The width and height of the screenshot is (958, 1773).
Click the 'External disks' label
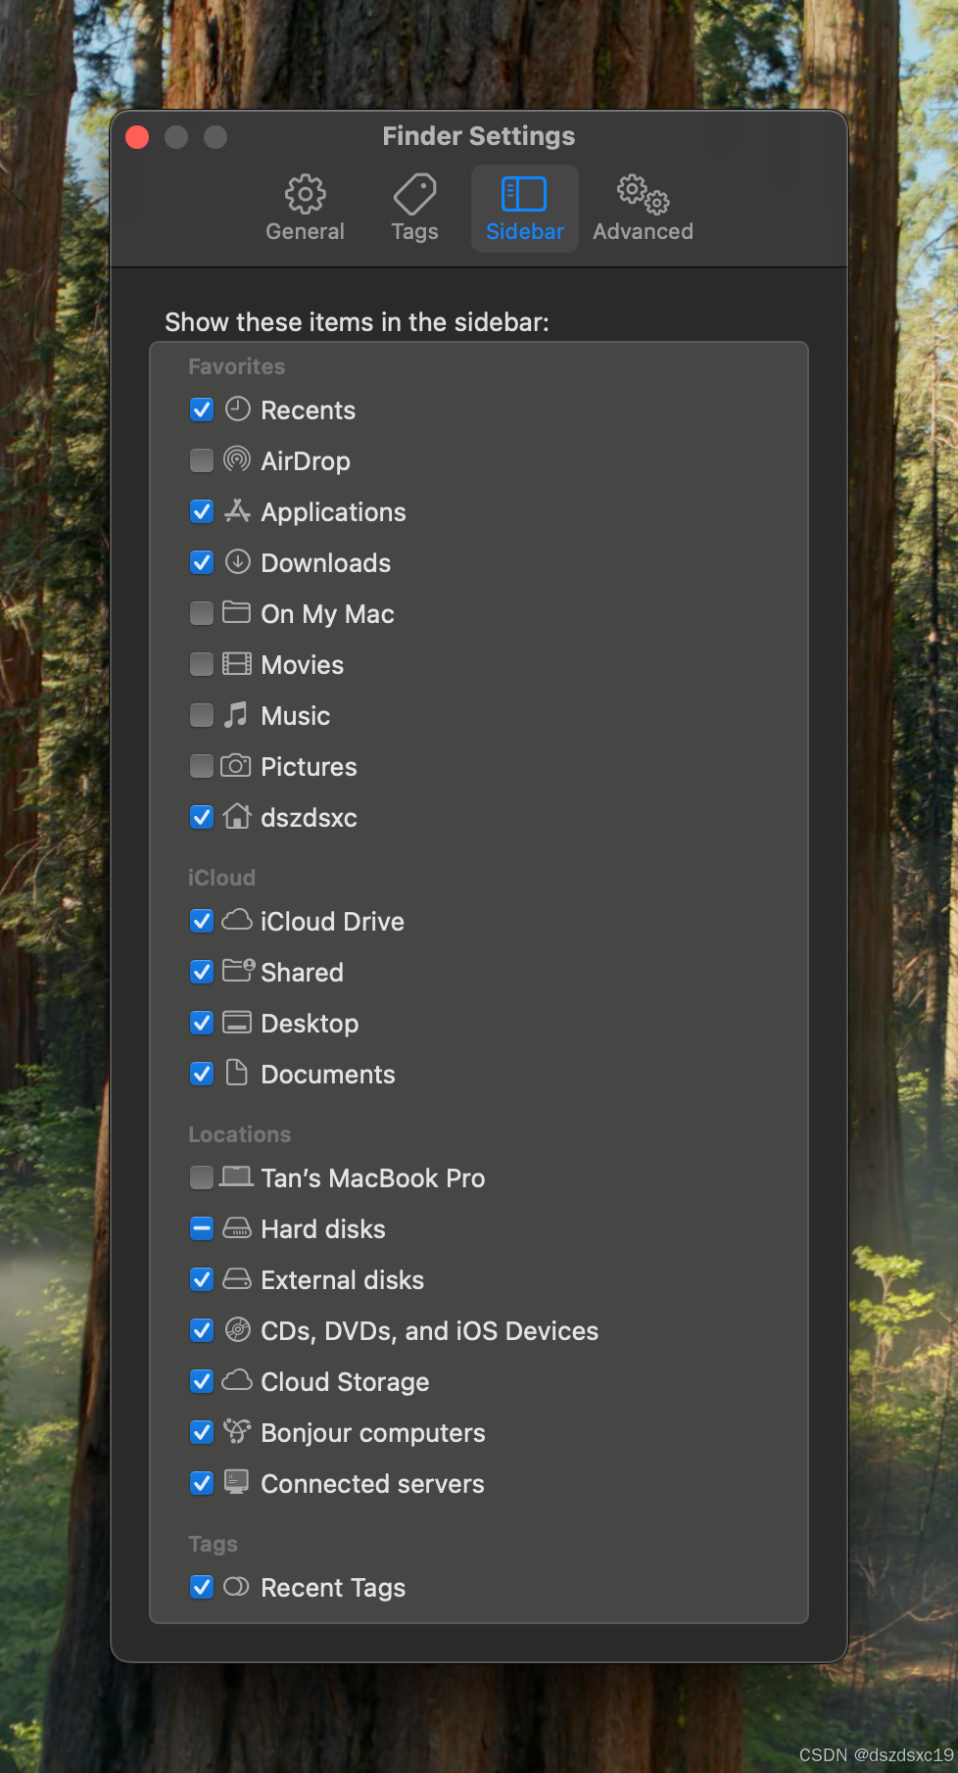click(342, 1279)
